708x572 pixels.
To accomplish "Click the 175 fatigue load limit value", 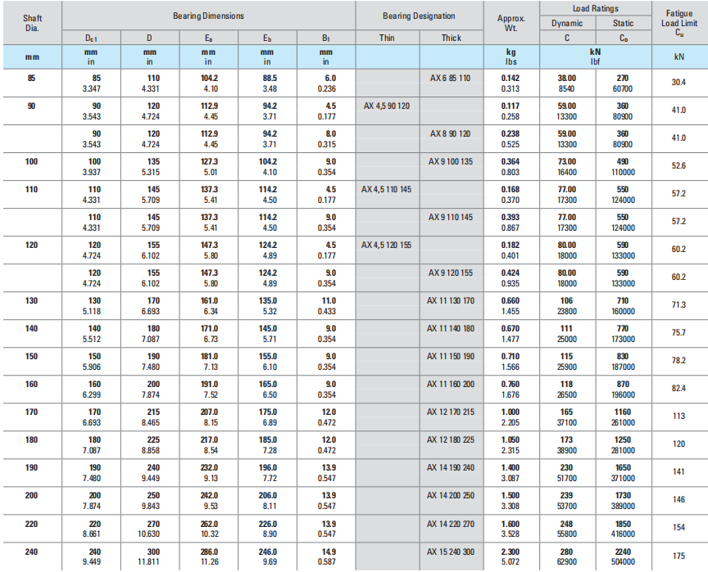I will pos(678,556).
